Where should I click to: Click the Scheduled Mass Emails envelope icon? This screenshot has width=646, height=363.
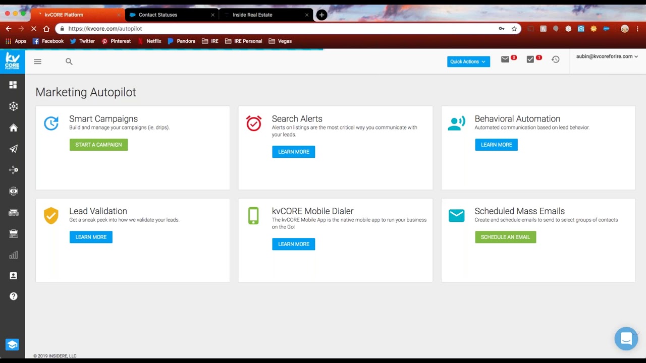point(457,215)
